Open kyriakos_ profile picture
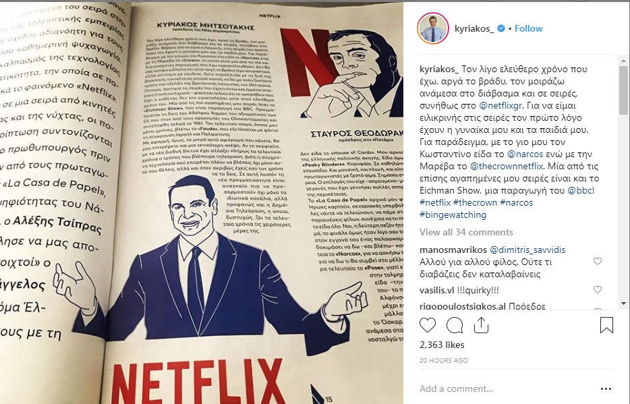630x404 pixels. tap(433, 28)
